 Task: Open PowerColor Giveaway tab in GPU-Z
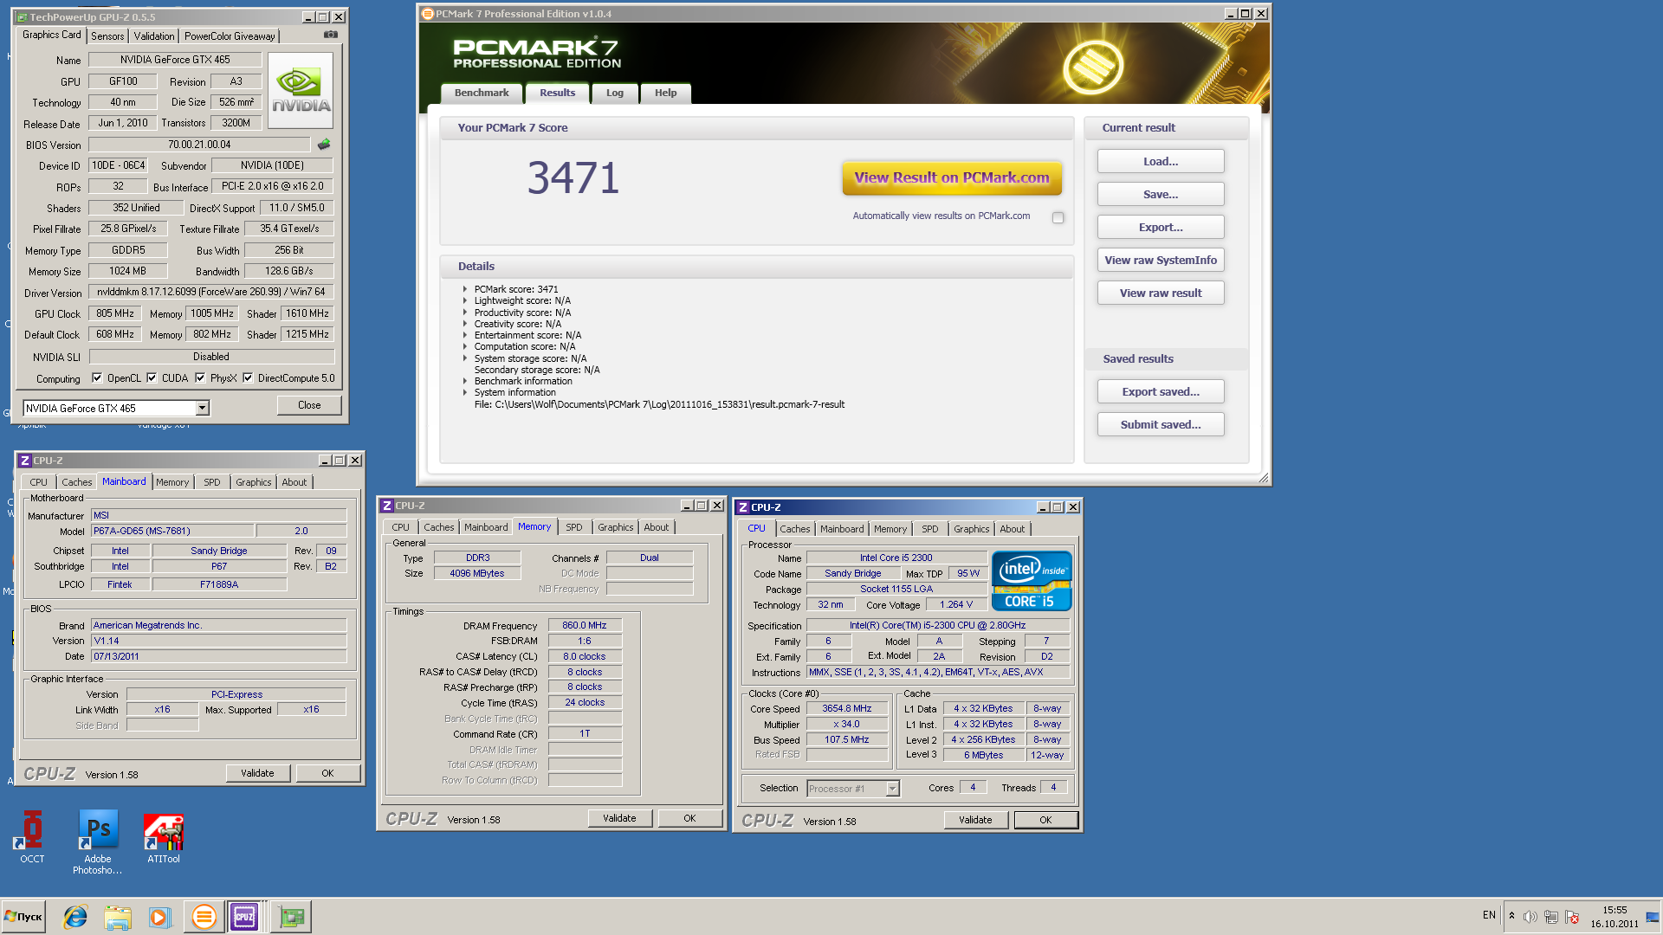[x=230, y=36]
